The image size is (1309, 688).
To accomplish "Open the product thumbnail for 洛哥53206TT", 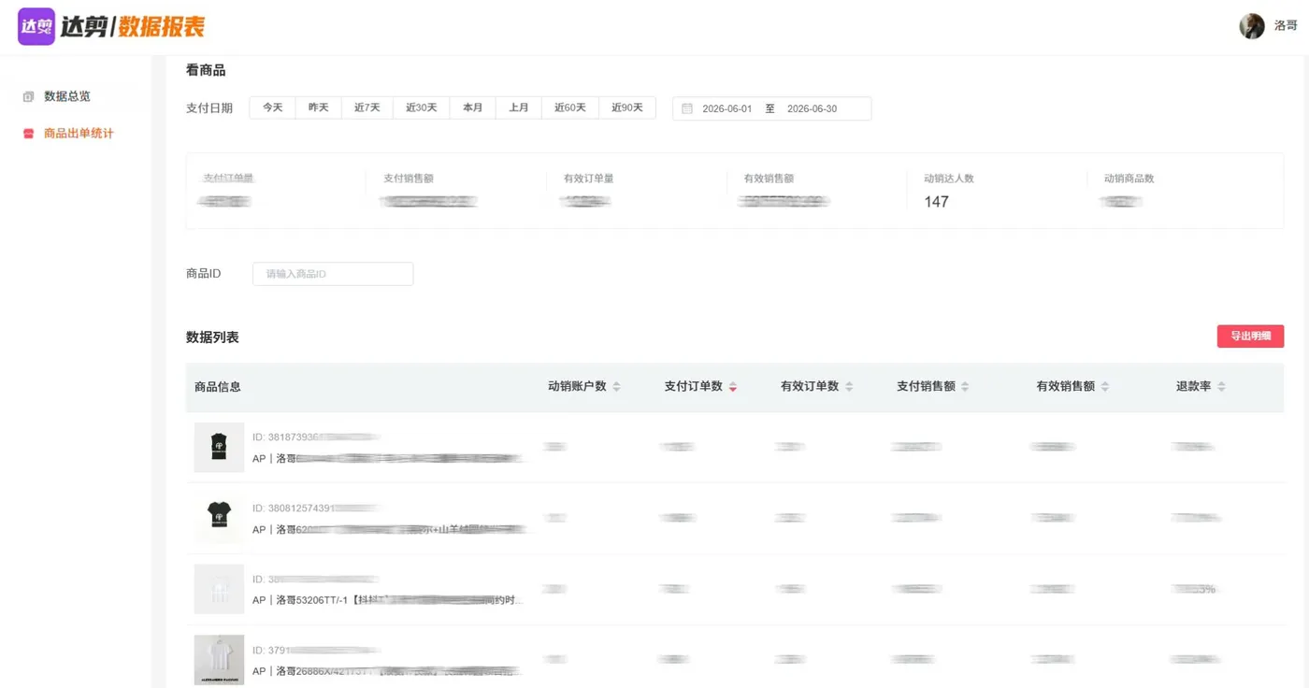I will pos(220,589).
